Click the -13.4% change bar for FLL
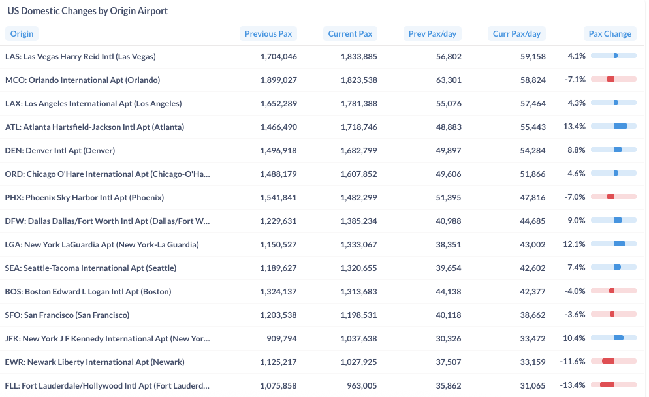649x397 pixels. 613,385
